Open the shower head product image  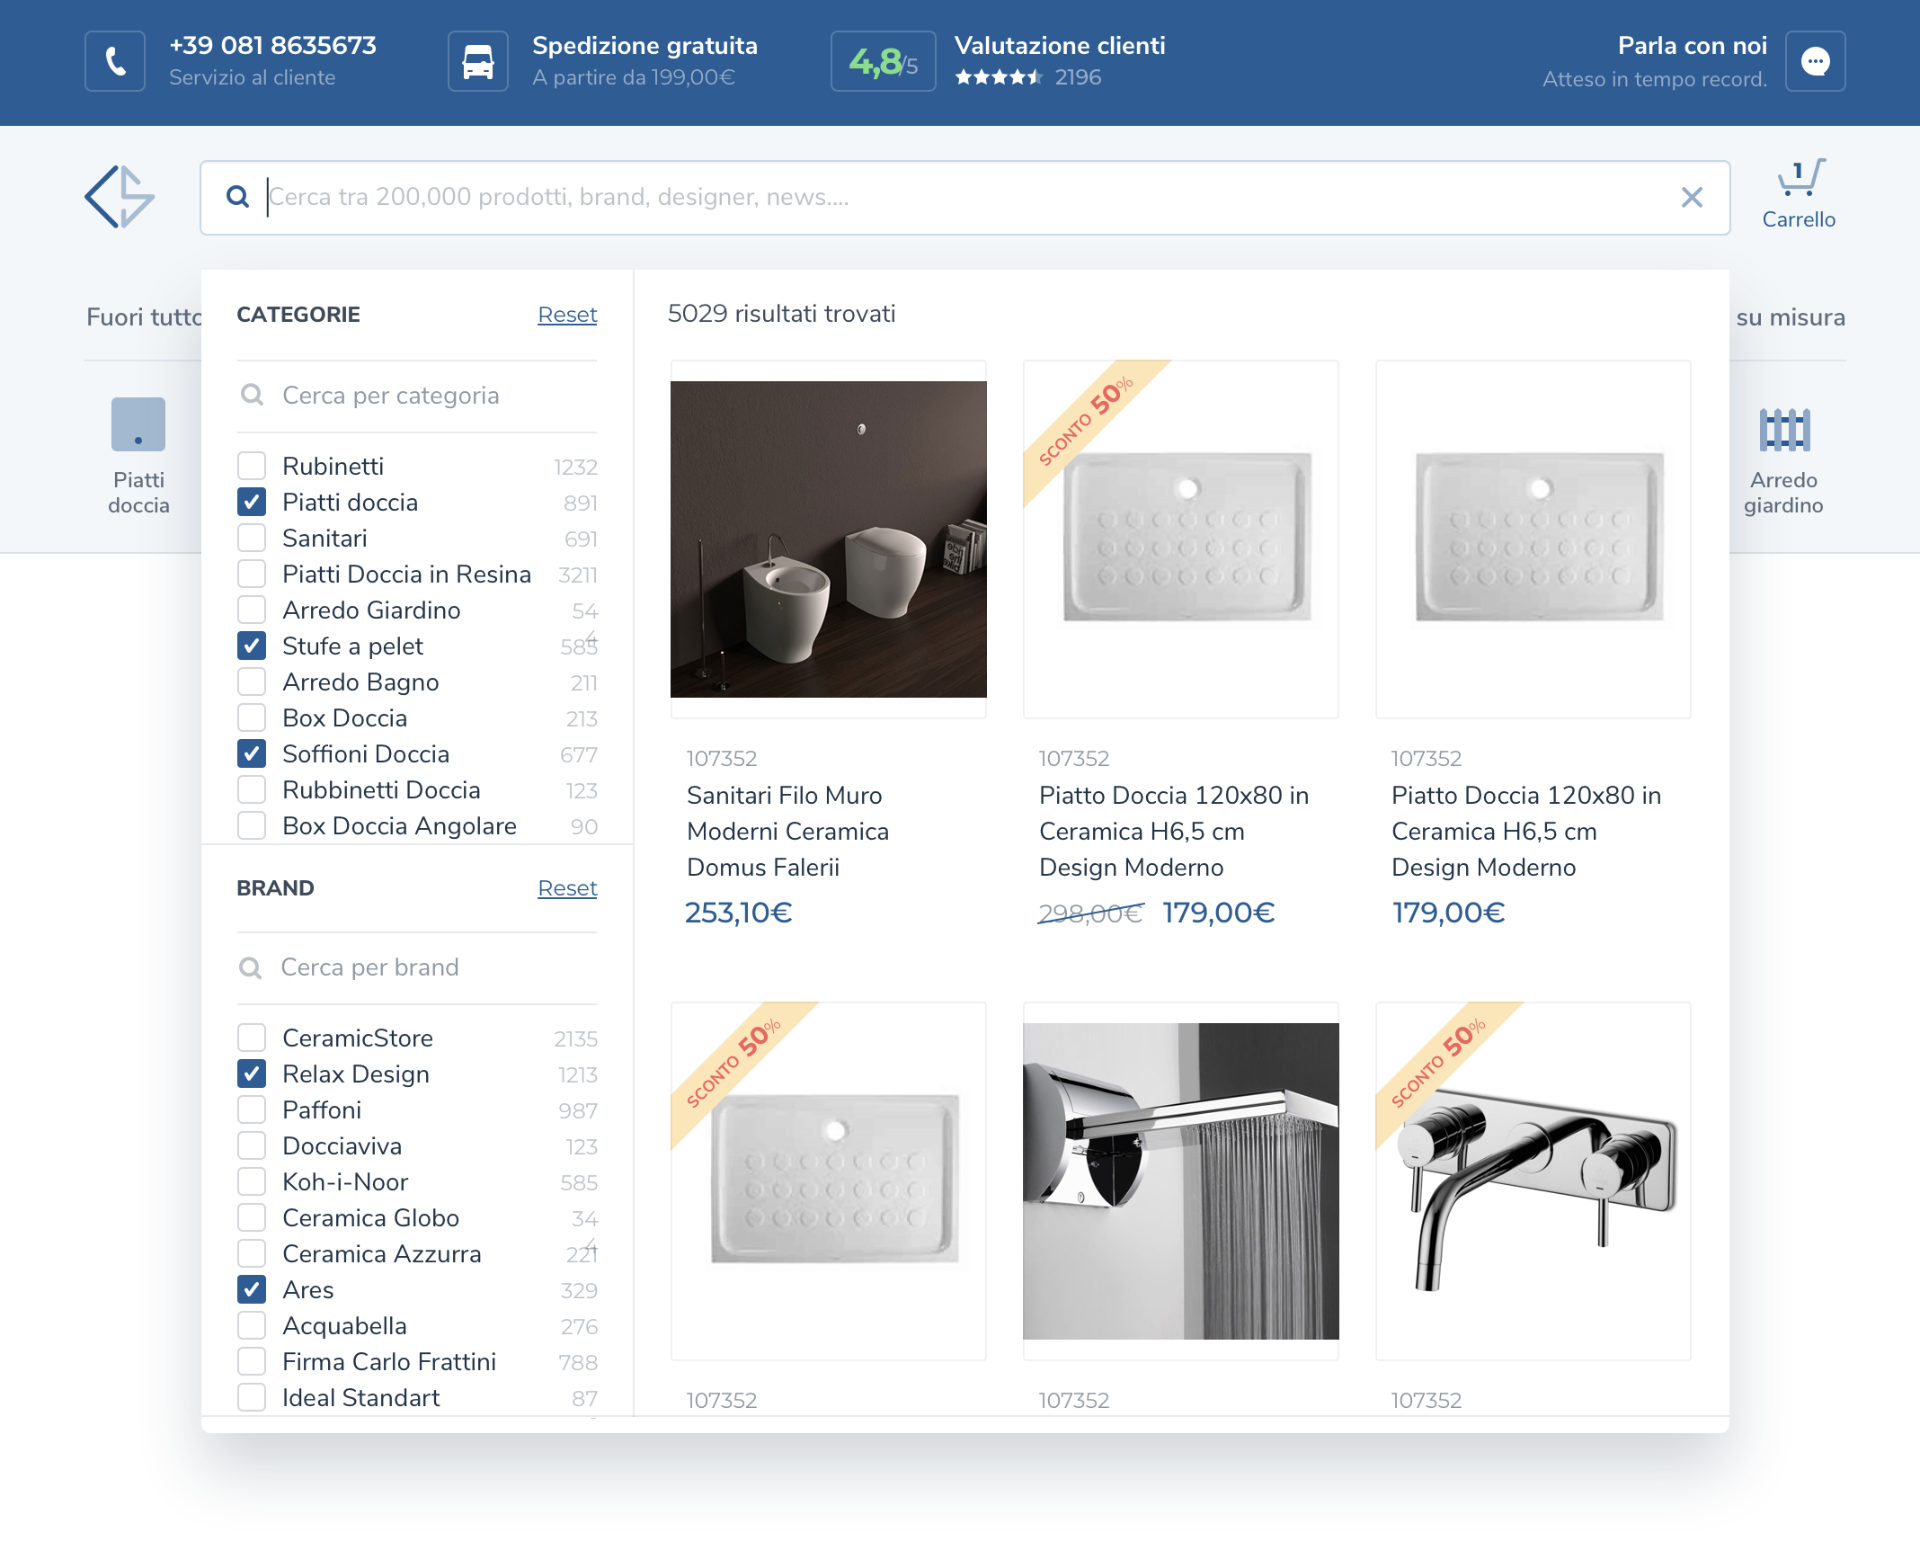[1180, 1180]
